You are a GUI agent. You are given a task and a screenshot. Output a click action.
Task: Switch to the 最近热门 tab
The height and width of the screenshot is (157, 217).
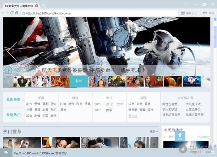(x=13, y=115)
